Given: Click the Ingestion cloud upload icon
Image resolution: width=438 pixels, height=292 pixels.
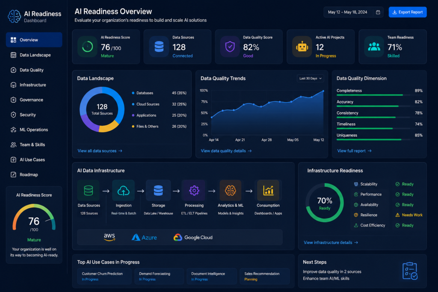Looking at the screenshot, I should pyautogui.click(x=124, y=190).
